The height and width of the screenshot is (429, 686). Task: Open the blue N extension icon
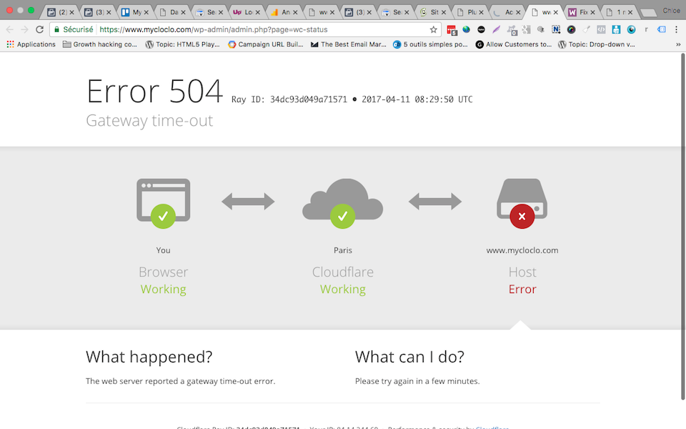(x=556, y=29)
